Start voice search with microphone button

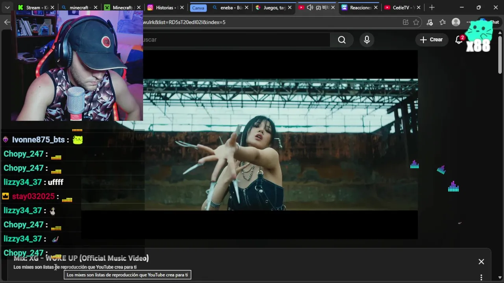tap(367, 40)
